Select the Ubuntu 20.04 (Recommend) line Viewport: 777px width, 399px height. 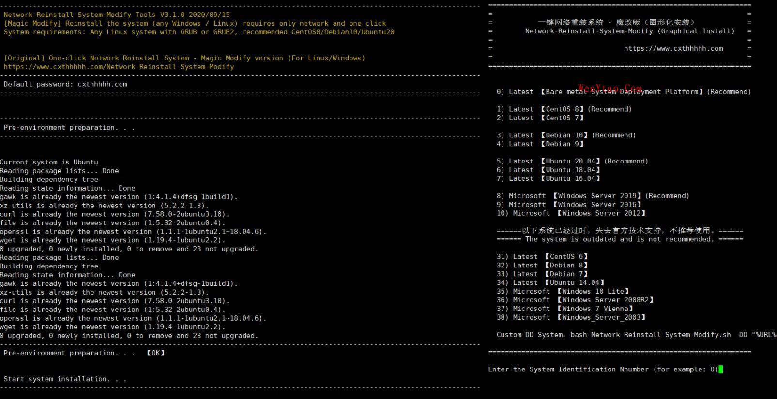click(x=572, y=162)
